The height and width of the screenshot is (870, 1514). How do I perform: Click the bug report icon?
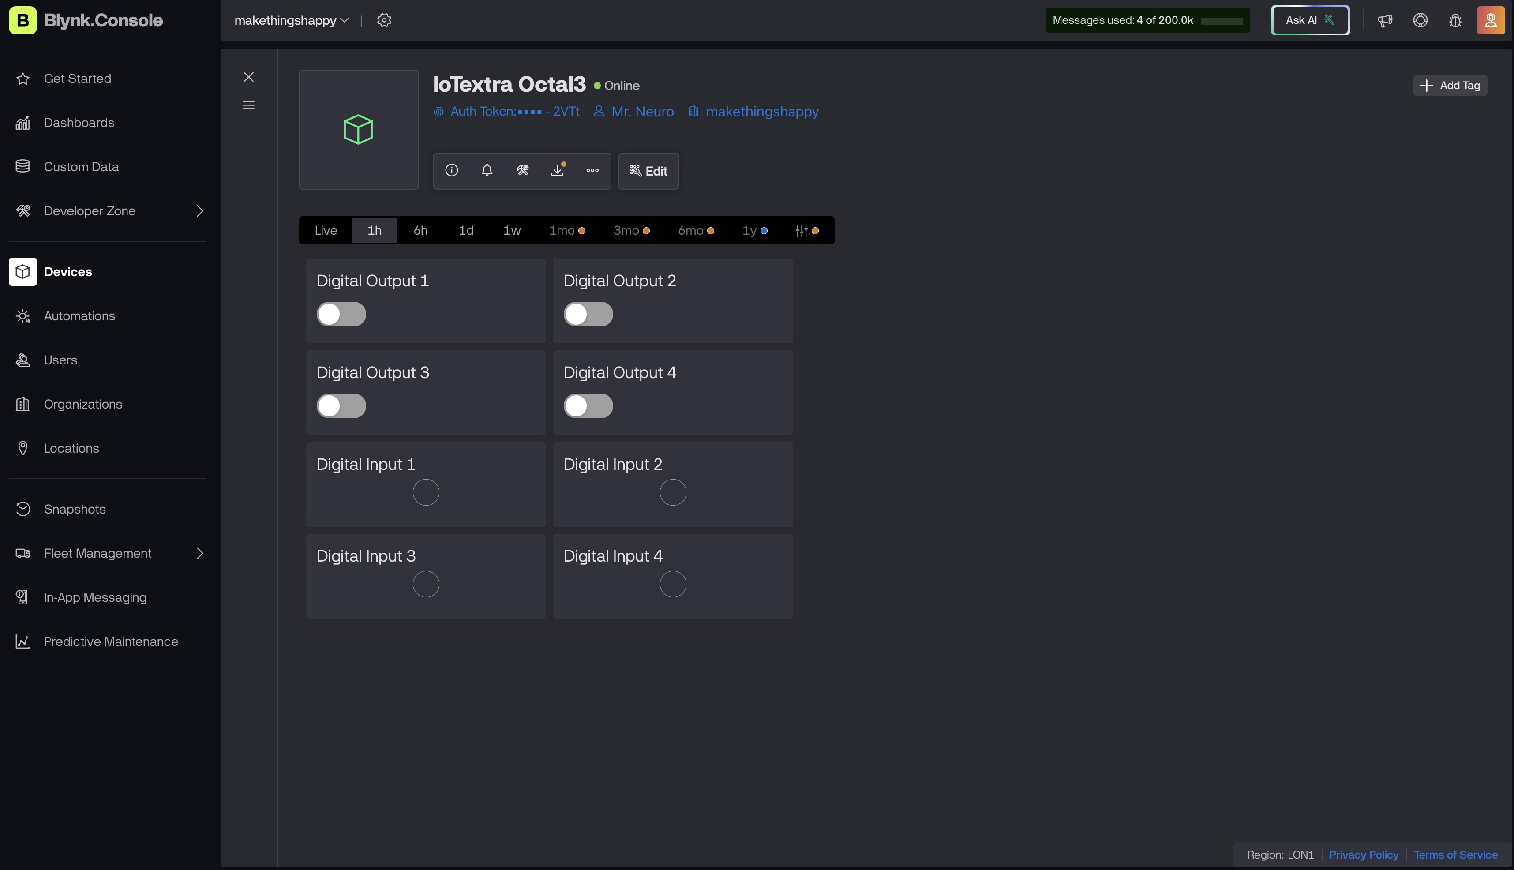[1455, 20]
